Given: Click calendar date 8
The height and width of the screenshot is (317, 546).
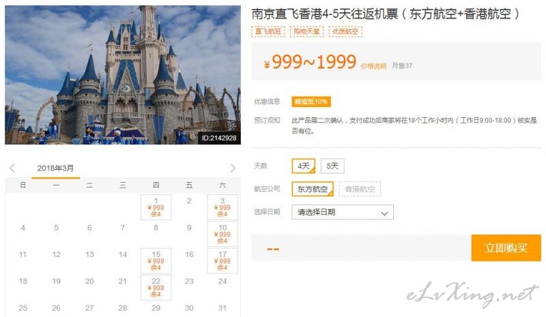Looking at the screenshot, I should coord(156,228).
